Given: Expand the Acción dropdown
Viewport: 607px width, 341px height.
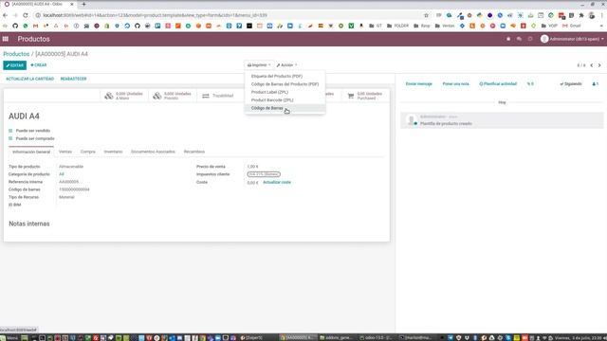Looking at the screenshot, I should [286, 65].
